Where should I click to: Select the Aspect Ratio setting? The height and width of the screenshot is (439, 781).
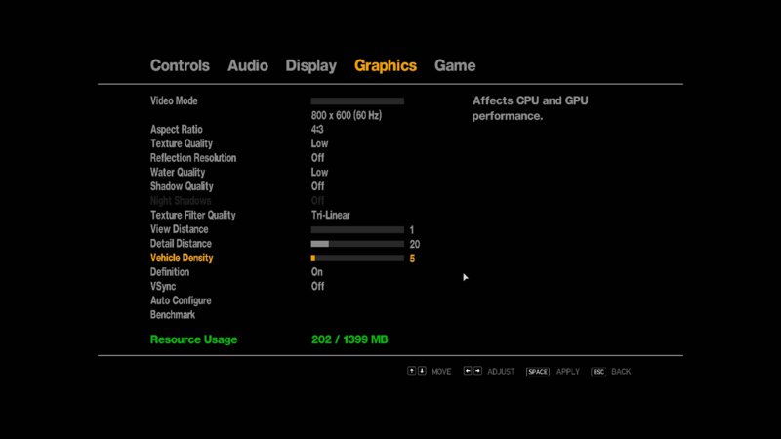[177, 130]
